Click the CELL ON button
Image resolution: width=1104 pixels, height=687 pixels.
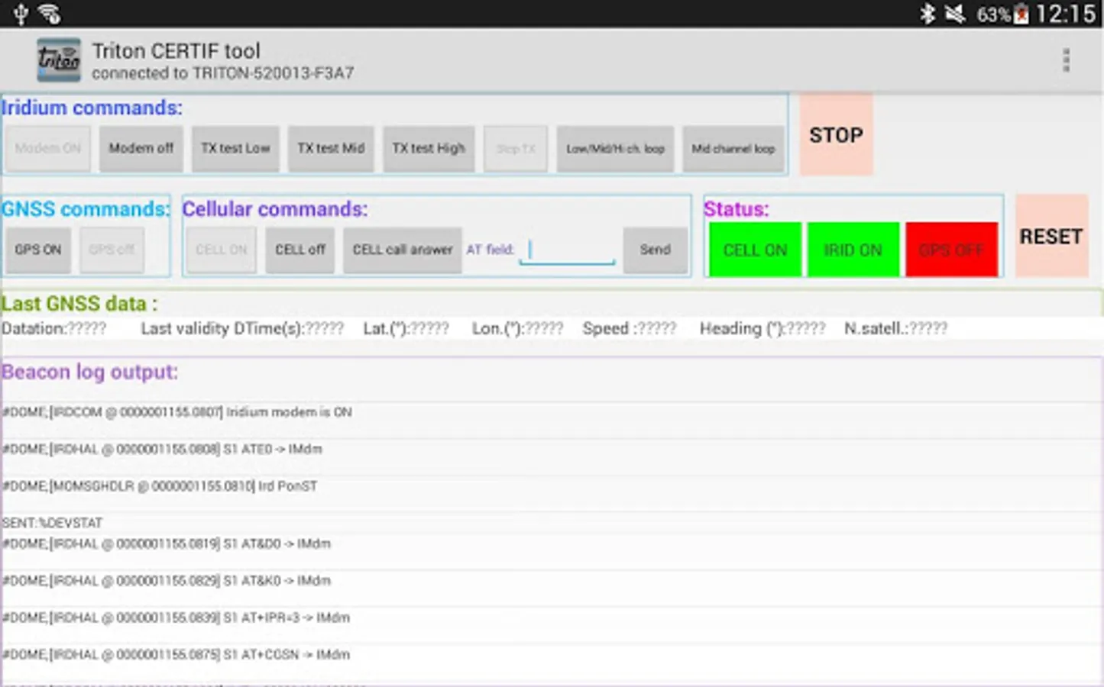[x=221, y=250]
